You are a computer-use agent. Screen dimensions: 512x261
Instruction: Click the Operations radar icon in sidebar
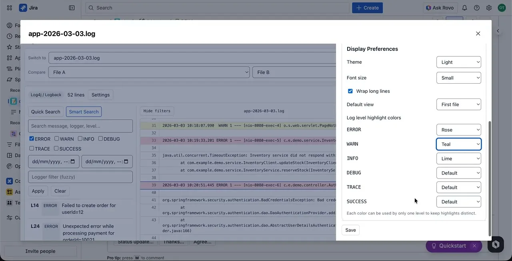pos(10,166)
